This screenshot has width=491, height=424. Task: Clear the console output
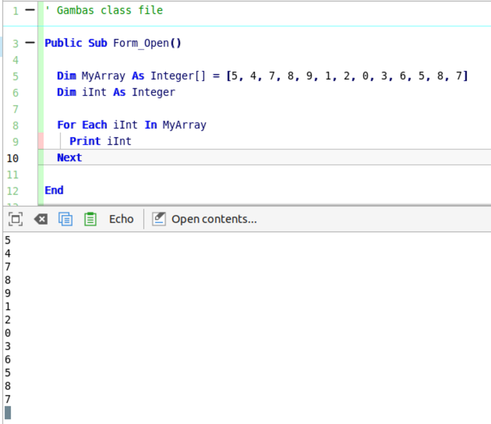[x=41, y=219]
